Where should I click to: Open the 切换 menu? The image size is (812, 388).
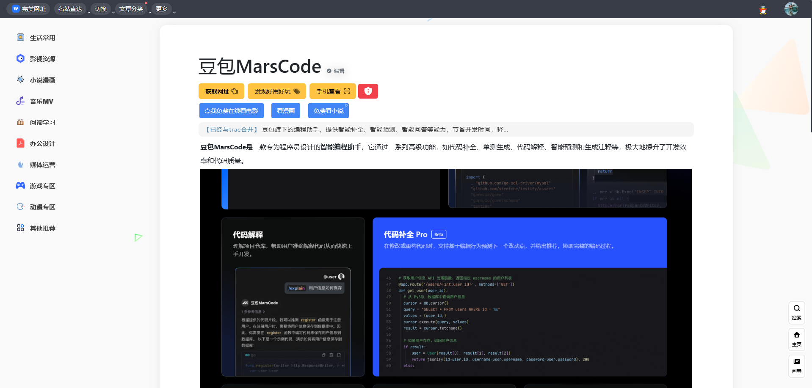coord(101,9)
